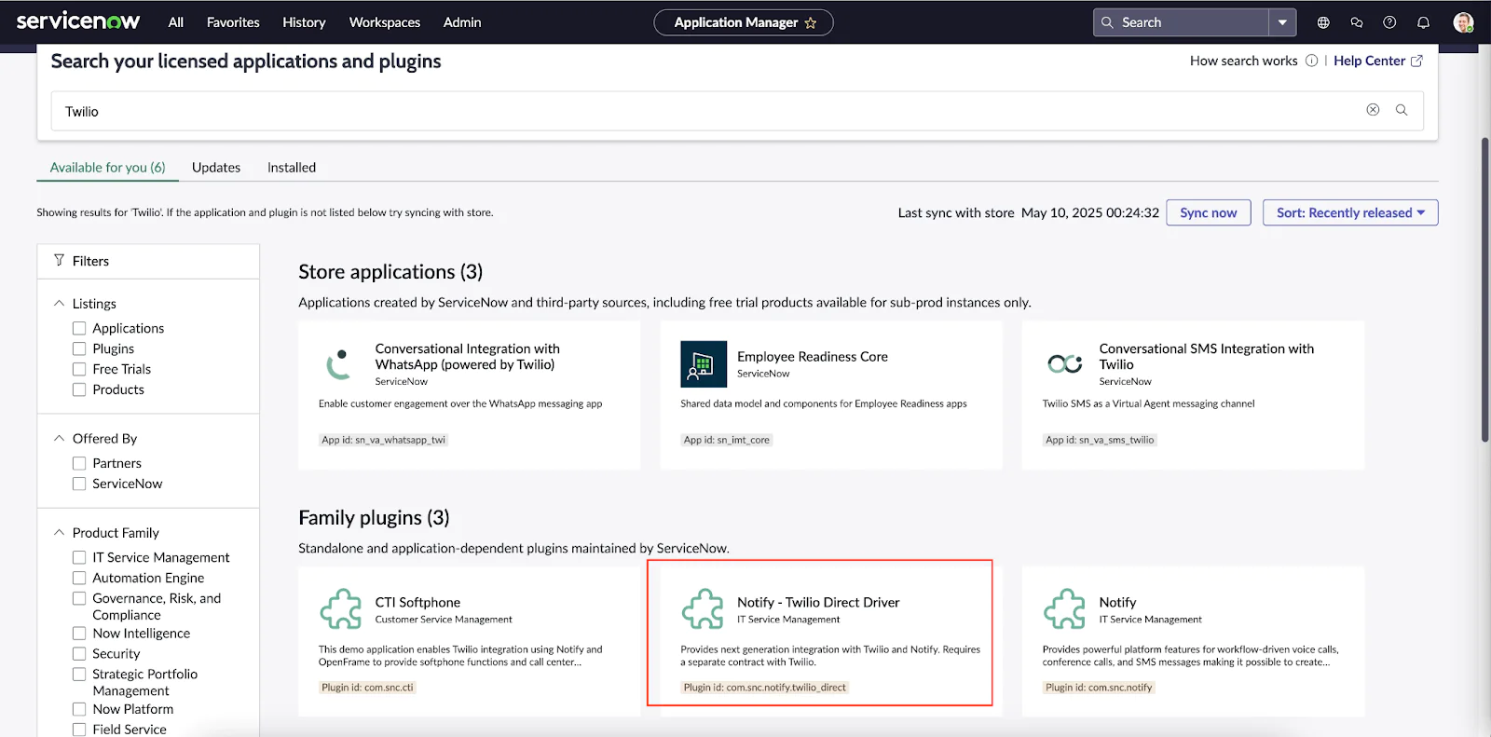Tick the Field Service checkbox
The width and height of the screenshot is (1491, 737).
[79, 730]
